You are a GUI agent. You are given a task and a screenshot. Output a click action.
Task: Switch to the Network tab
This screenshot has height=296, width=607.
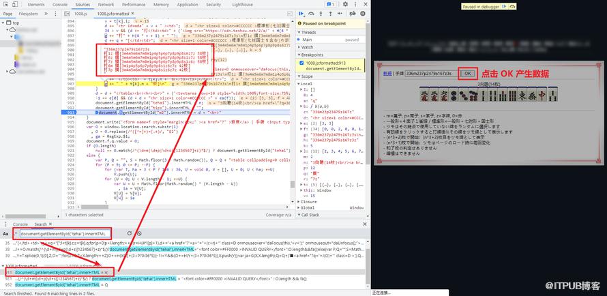[106, 5]
